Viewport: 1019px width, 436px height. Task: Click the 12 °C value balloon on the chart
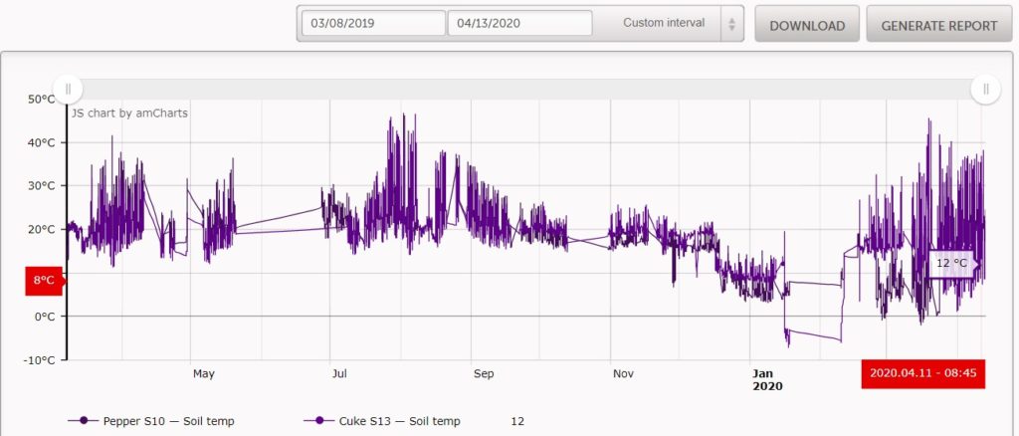(950, 264)
